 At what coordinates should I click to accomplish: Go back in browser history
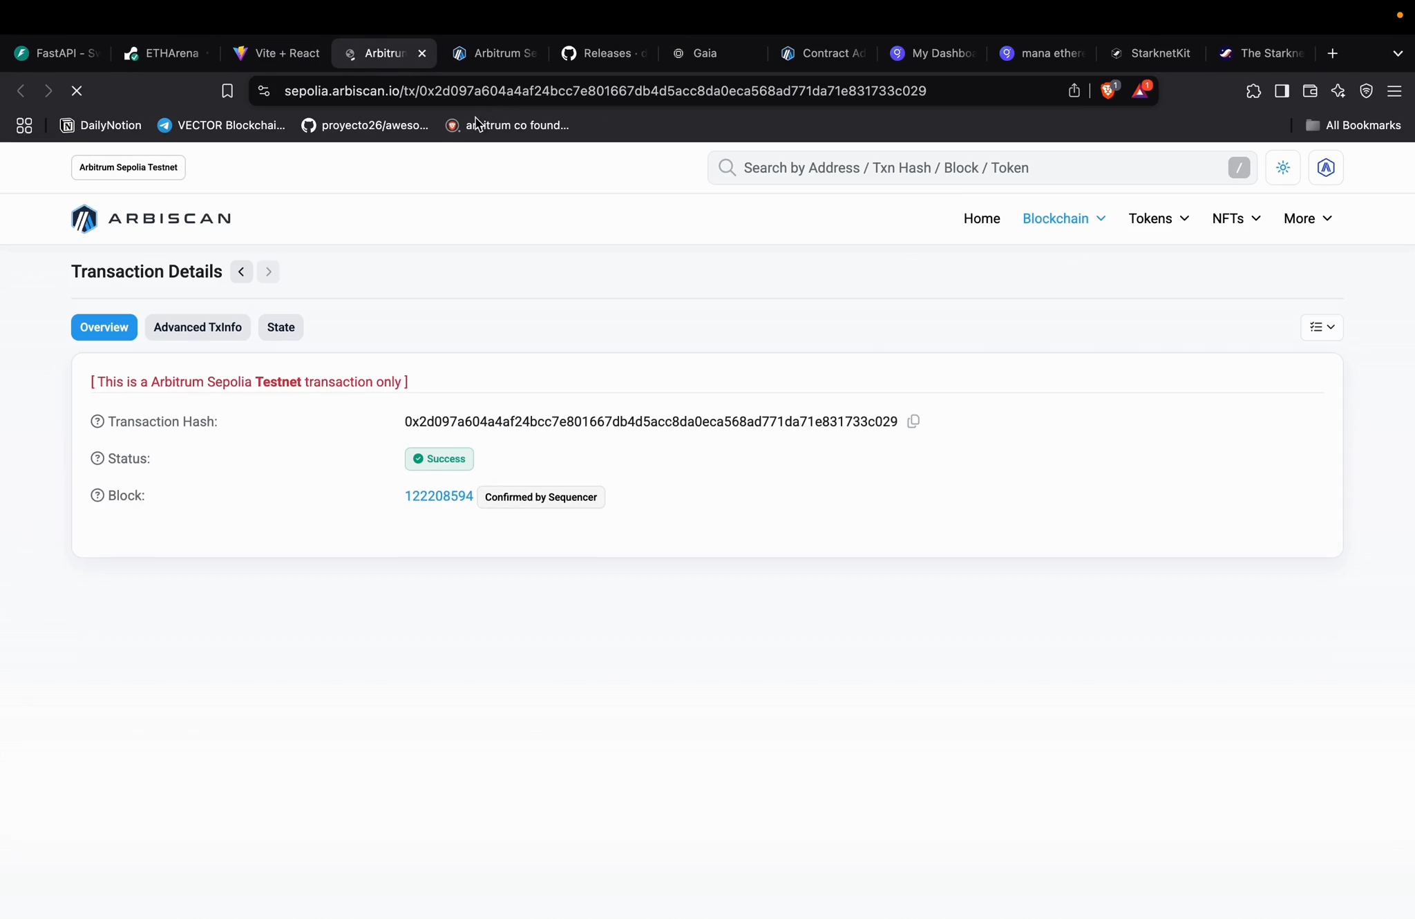click(21, 91)
